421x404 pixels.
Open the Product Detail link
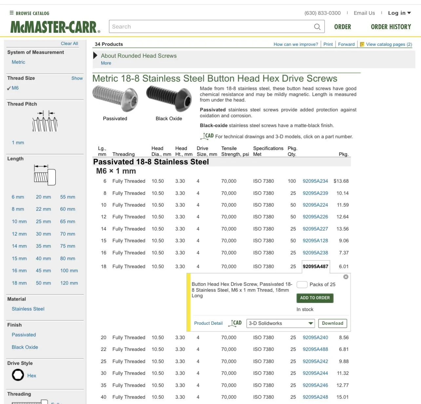[x=208, y=323]
